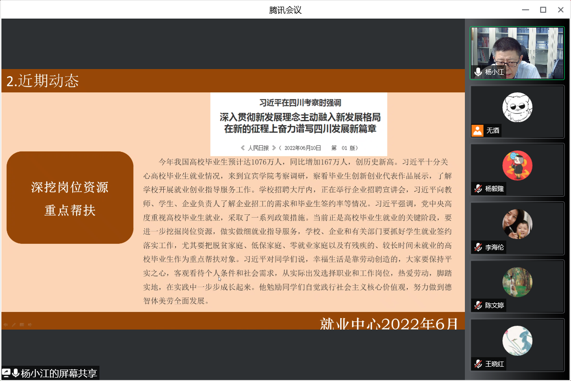
Task: Click the slide menu icon in footer
Action: pyautogui.click(x=22, y=325)
